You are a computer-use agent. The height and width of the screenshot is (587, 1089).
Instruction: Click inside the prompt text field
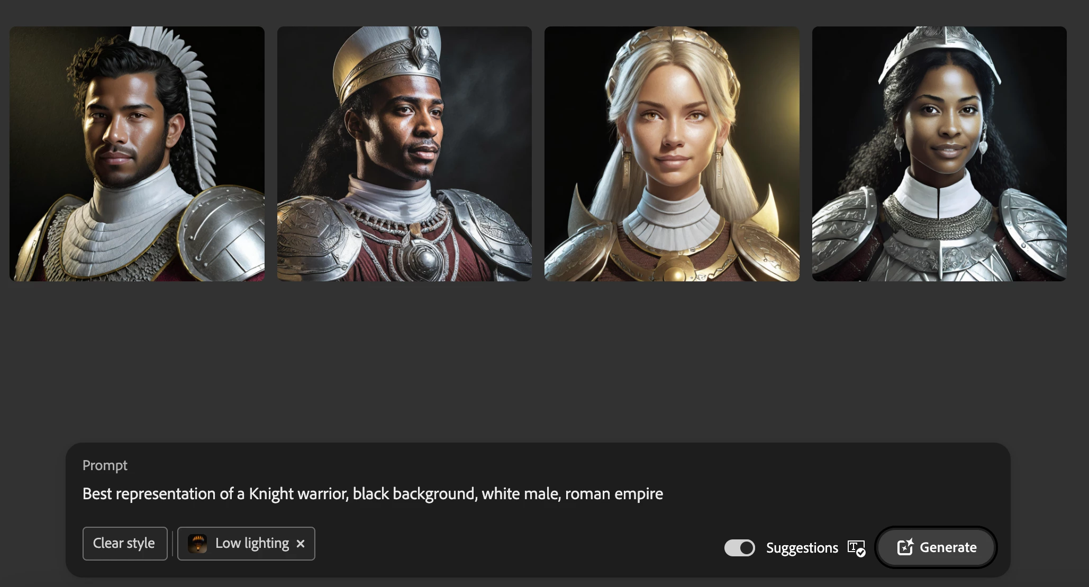coord(538,494)
